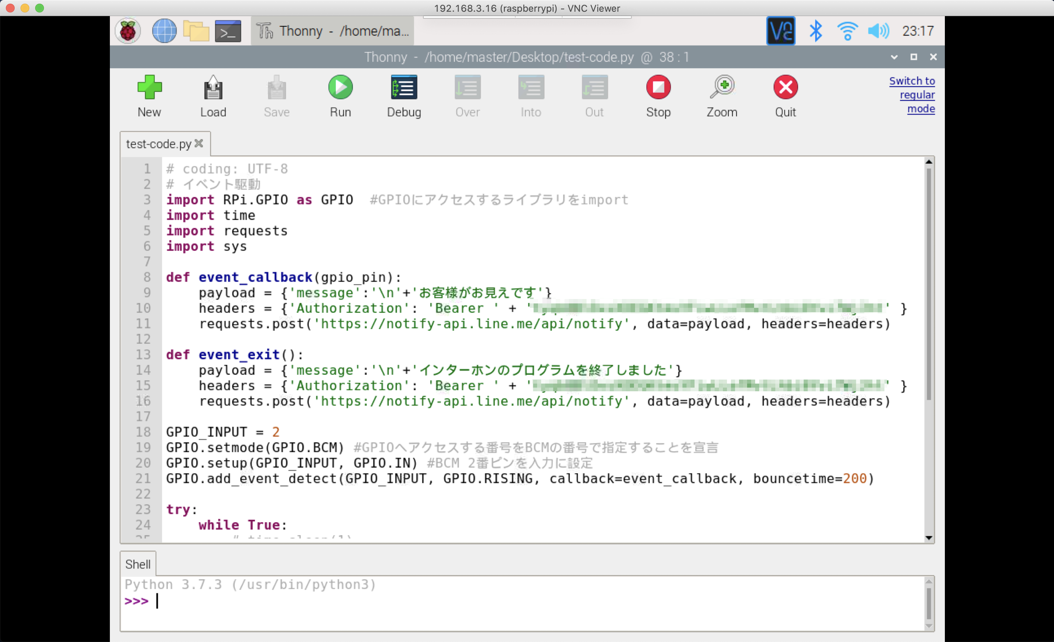This screenshot has height=642, width=1054.
Task: Launch the web browser globe icon
Action: tap(164, 31)
